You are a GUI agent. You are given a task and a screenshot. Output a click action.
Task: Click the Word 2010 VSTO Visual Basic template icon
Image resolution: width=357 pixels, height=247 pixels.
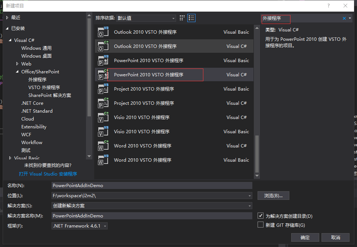[x=103, y=160]
